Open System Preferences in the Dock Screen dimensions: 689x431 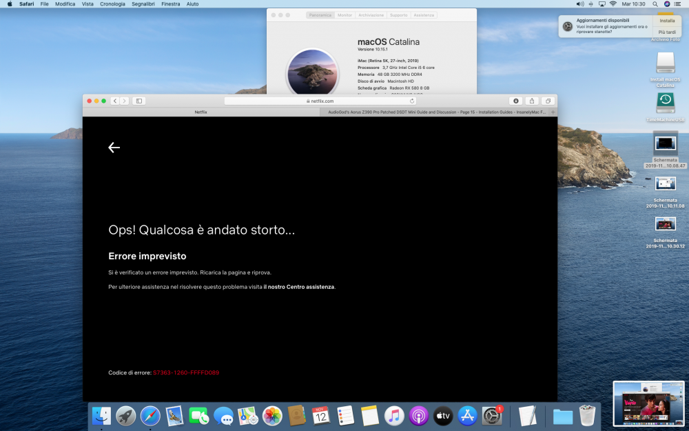pyautogui.click(x=492, y=415)
